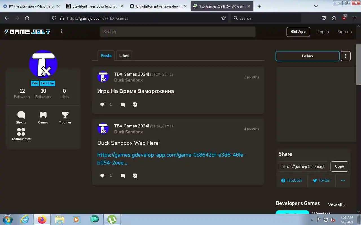Click avatar on the 4 months post
The width and height of the screenshot is (361, 225).
[103, 129]
